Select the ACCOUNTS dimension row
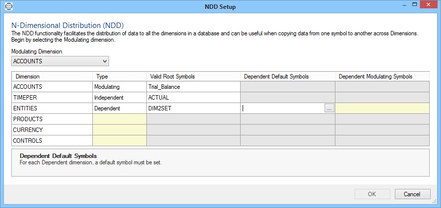Screen dimensions: 441x208 point(52,87)
